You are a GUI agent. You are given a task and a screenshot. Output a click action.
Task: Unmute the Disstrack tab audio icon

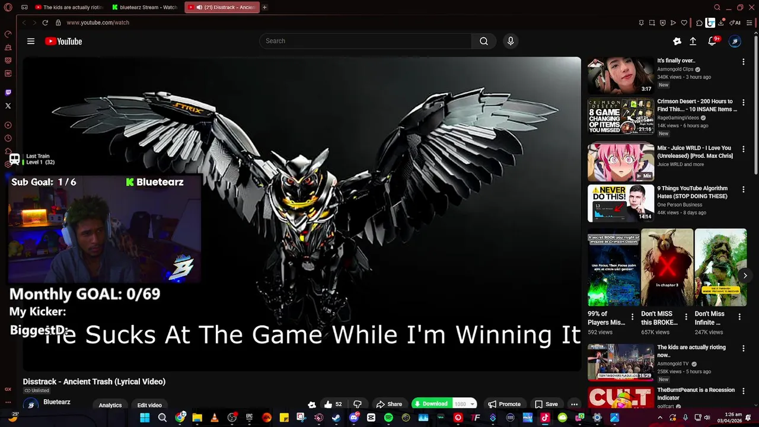(199, 7)
